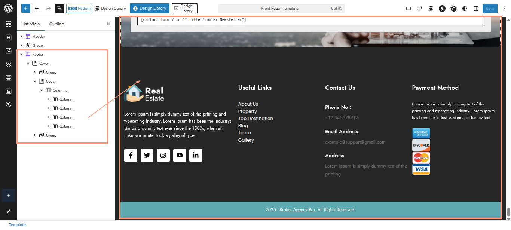Click the Instagram social icon

163,155
